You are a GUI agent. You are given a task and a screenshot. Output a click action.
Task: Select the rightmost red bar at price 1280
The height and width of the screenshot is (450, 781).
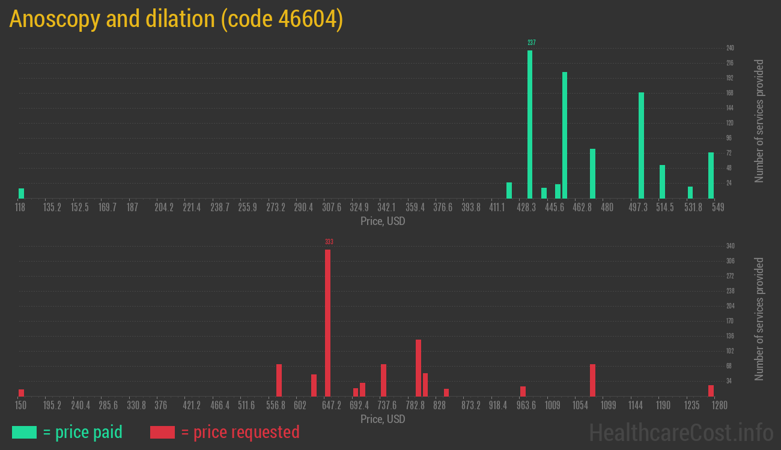tap(711, 391)
